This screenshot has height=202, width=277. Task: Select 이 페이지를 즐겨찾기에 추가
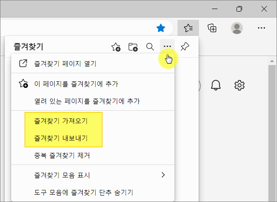(93, 84)
